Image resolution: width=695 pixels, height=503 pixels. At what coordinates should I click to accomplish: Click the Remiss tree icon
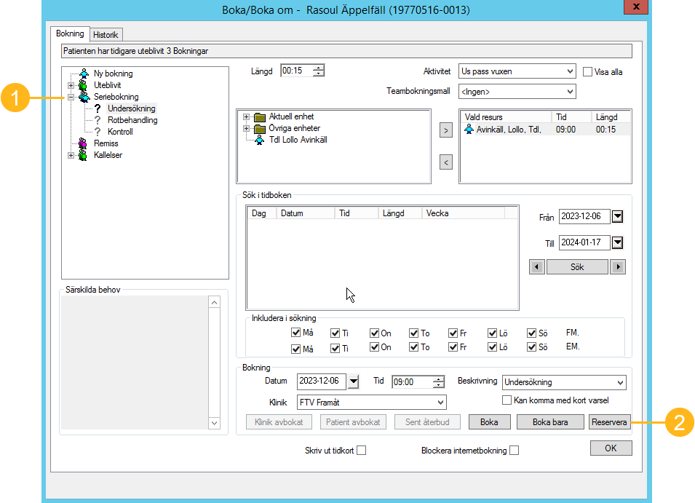tap(84, 143)
